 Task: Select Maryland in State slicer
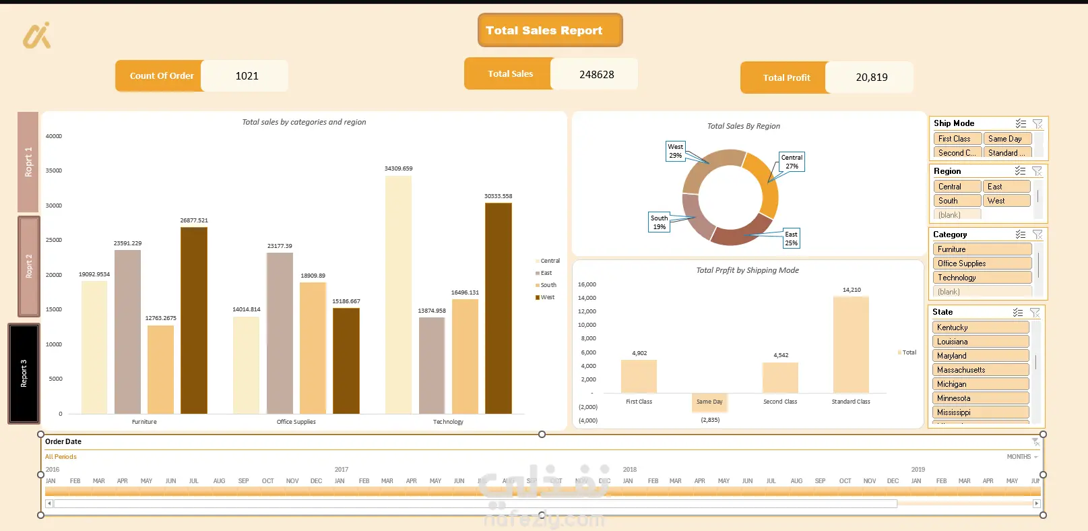click(981, 356)
